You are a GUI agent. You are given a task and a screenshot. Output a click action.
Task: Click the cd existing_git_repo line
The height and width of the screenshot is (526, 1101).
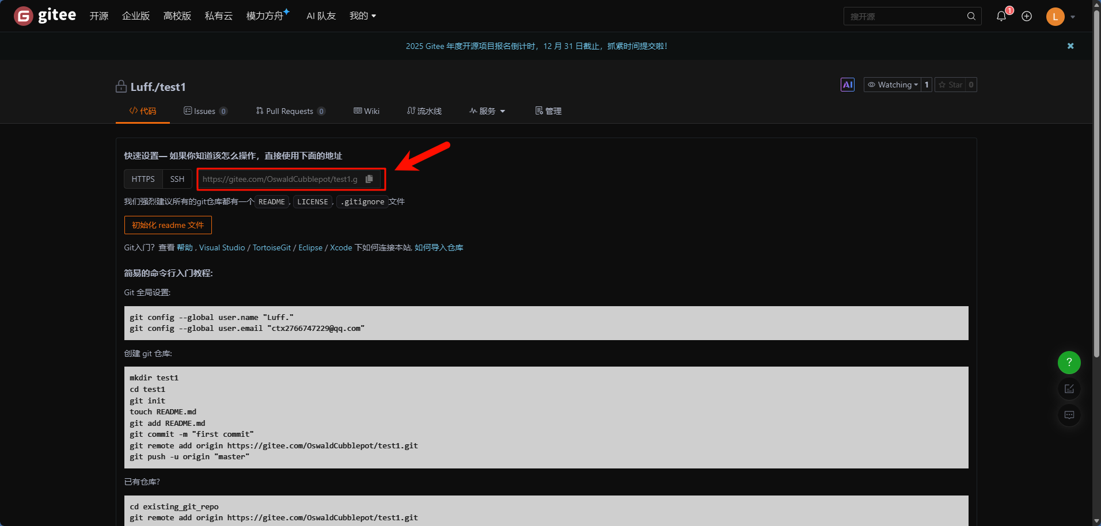pyautogui.click(x=174, y=507)
